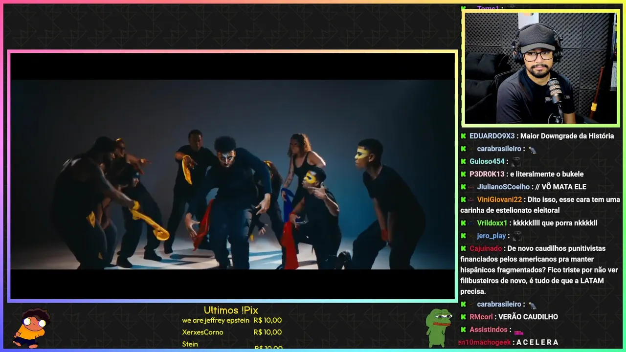Select the message 'kkkkkllll que porra nkkkkll'
Viewport: 626px width, 352px height.
[x=555, y=223]
